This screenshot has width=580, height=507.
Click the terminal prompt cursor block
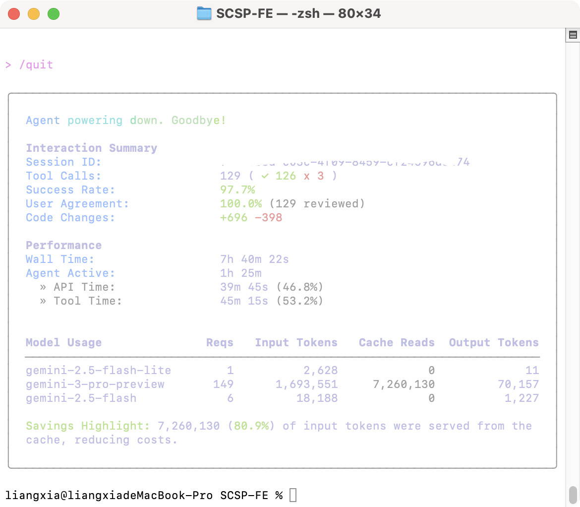click(293, 495)
